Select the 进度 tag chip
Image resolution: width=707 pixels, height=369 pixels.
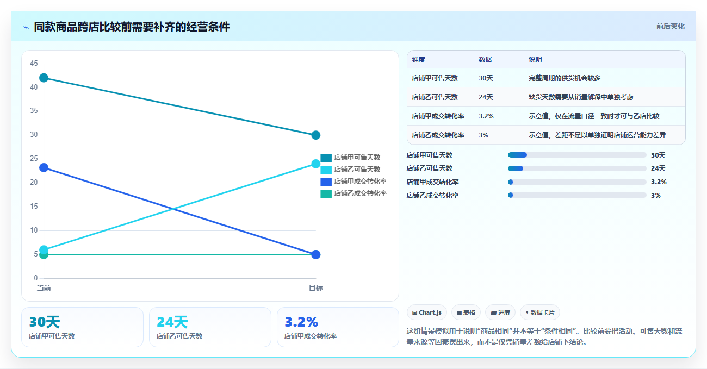(x=500, y=312)
